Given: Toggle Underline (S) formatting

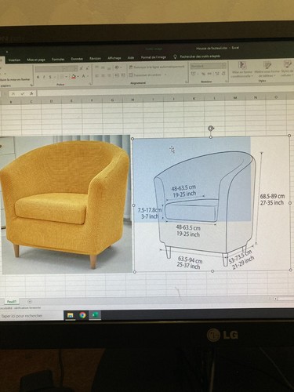Looking at the screenshot, I should tap(50, 77).
